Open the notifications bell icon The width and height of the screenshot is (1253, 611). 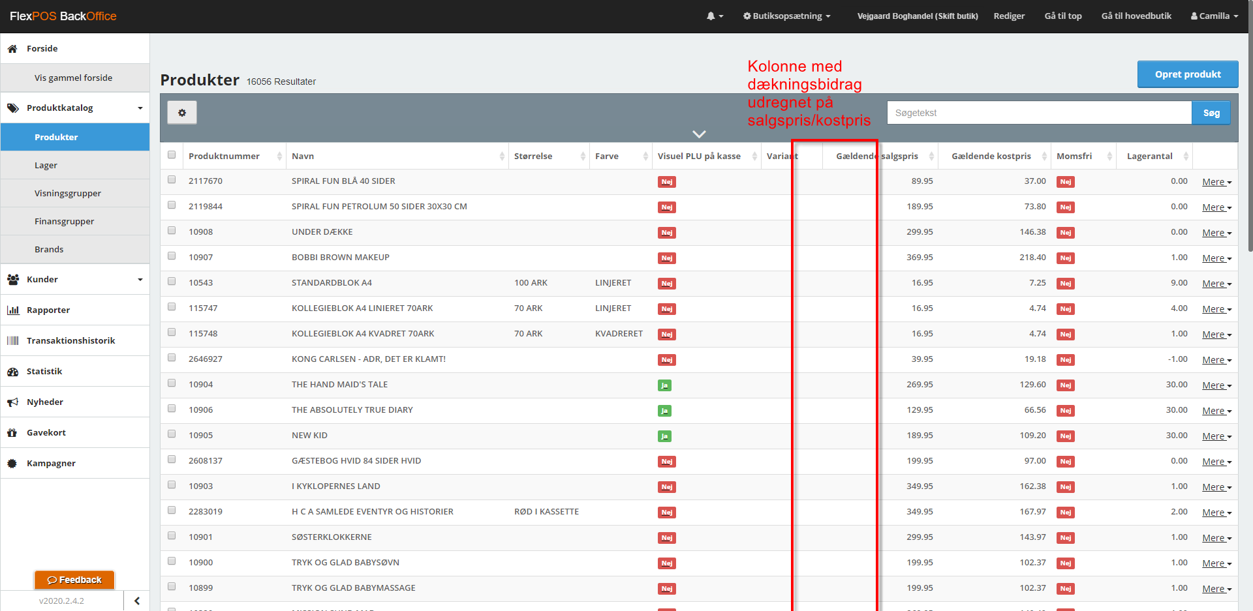click(x=715, y=16)
